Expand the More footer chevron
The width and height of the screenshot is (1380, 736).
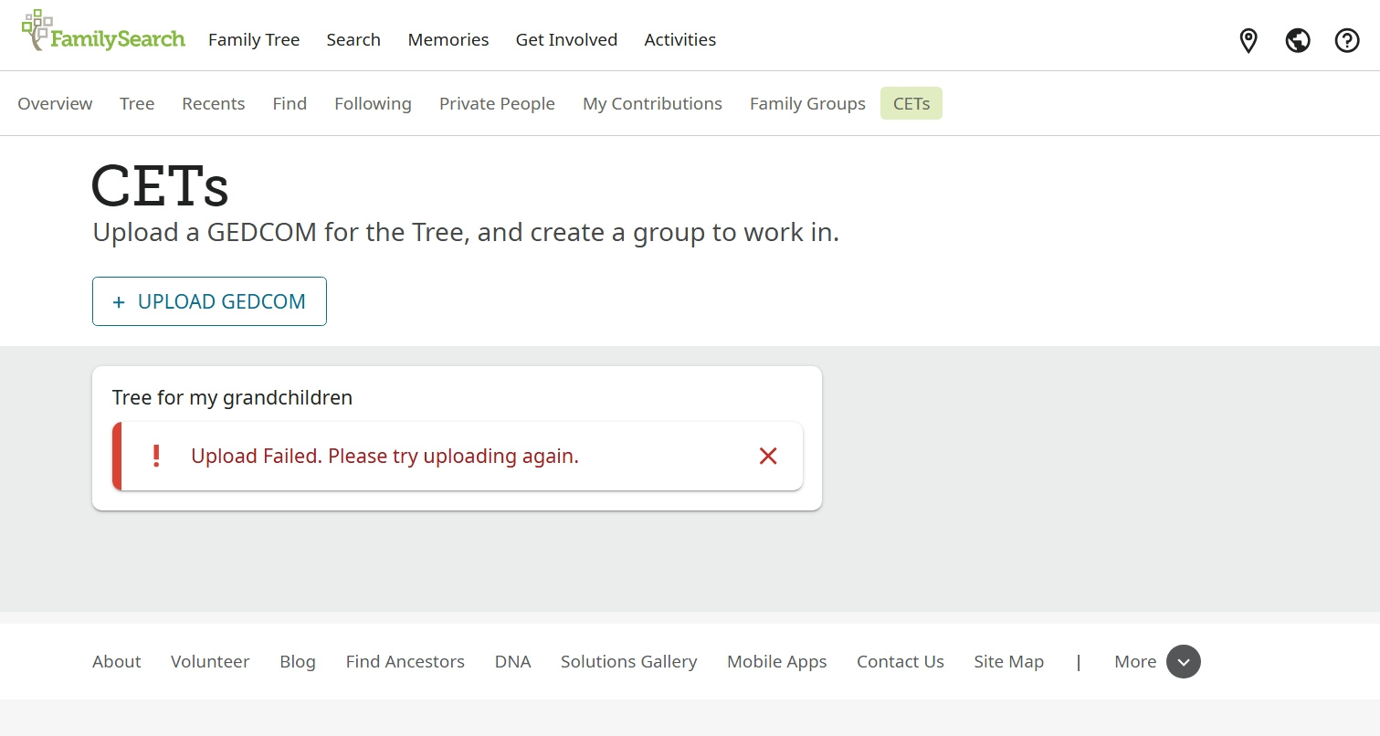pyautogui.click(x=1184, y=662)
